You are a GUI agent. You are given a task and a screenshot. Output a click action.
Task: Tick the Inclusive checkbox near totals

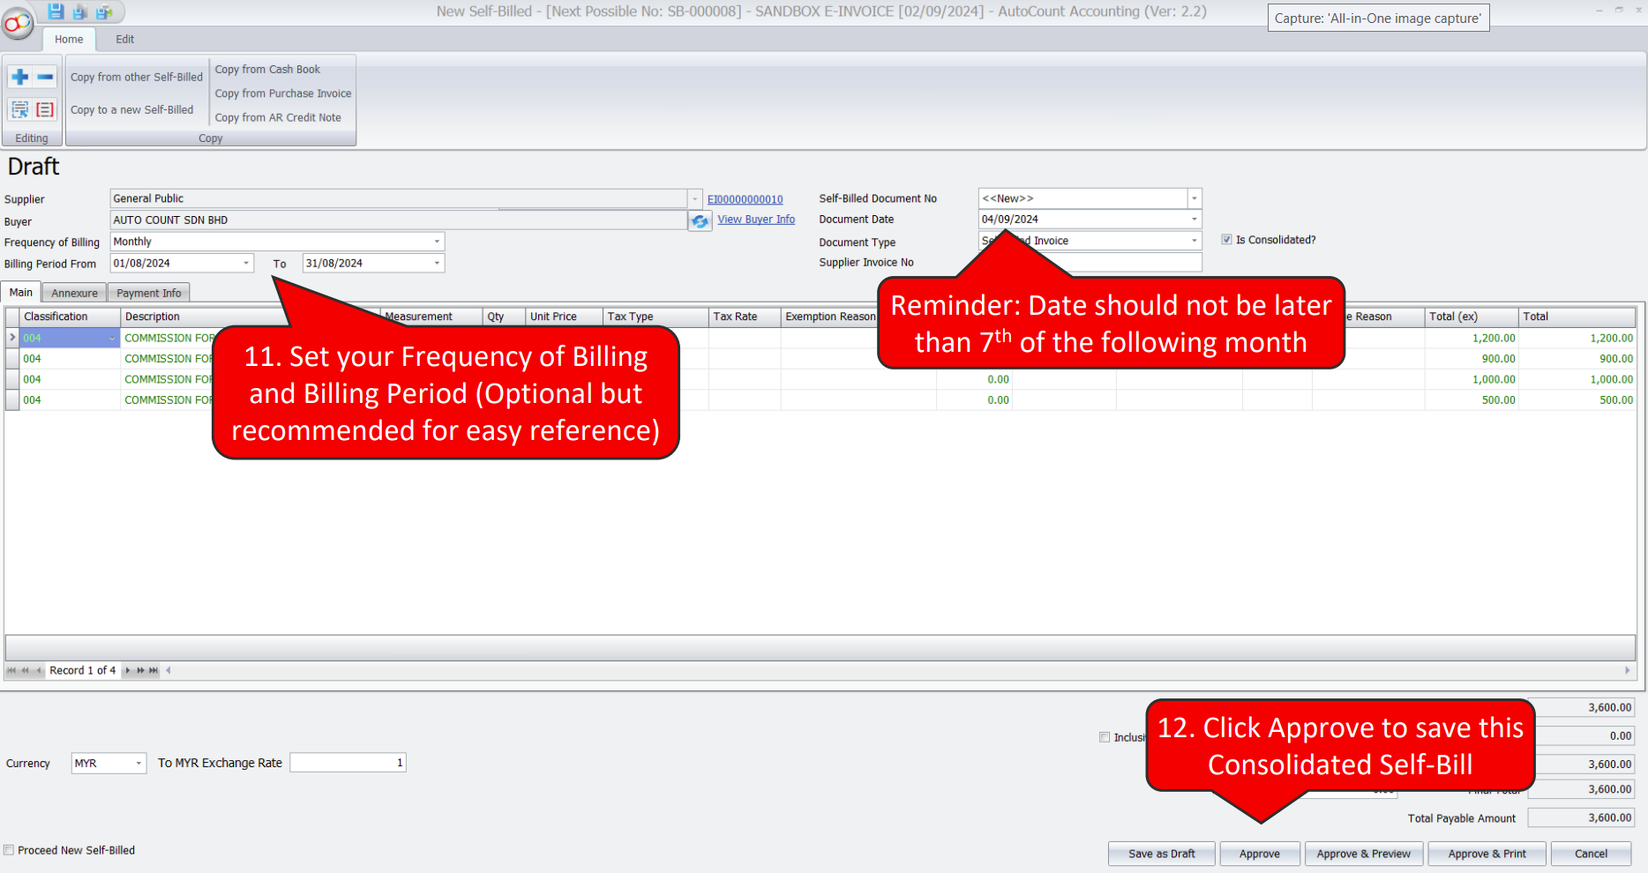tap(1105, 737)
